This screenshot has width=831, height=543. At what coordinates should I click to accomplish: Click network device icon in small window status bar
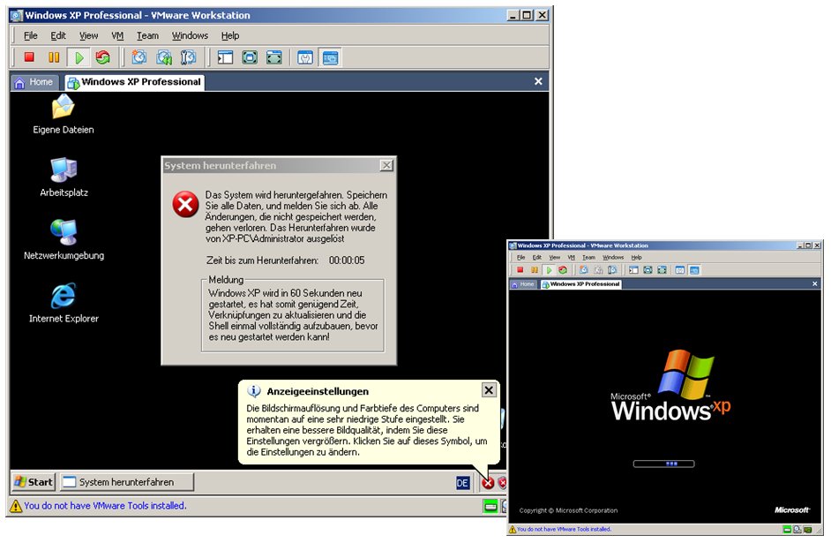tap(808, 529)
